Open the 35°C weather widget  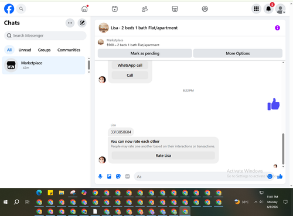241,202
